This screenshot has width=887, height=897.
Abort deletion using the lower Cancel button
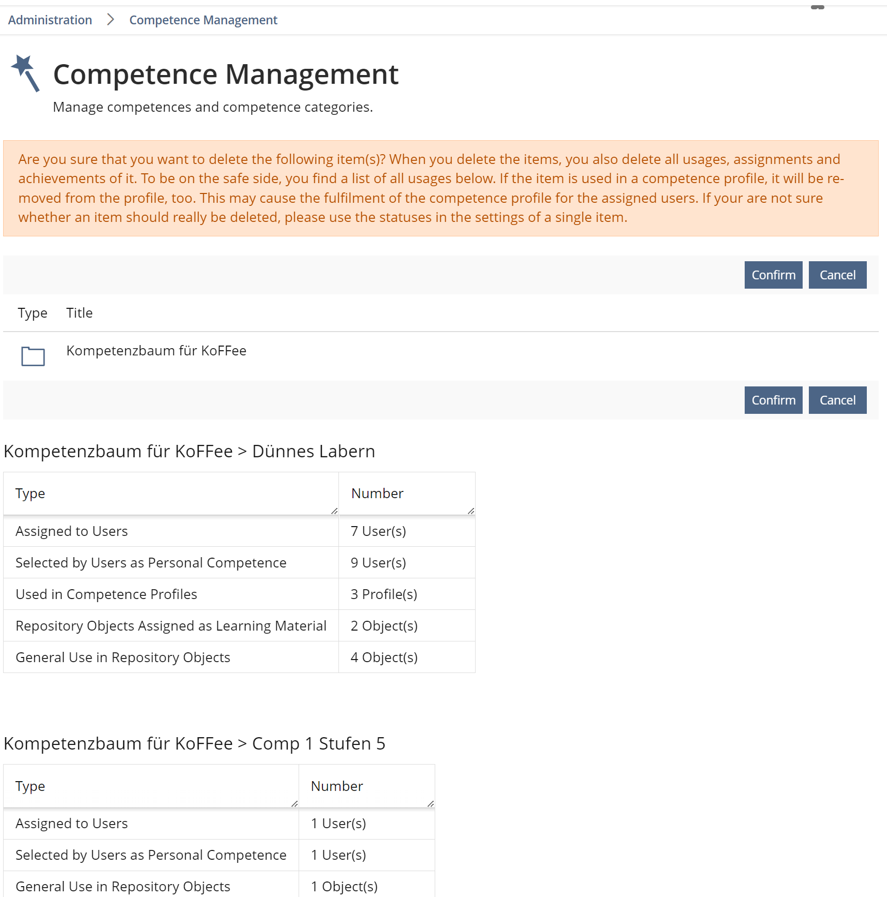837,400
